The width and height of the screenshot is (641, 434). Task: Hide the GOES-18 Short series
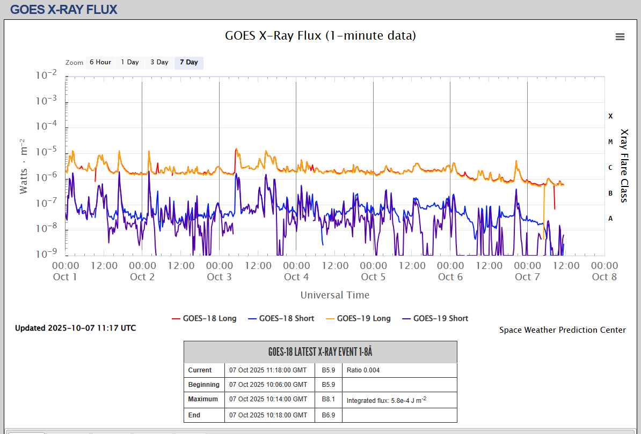pyautogui.click(x=287, y=318)
